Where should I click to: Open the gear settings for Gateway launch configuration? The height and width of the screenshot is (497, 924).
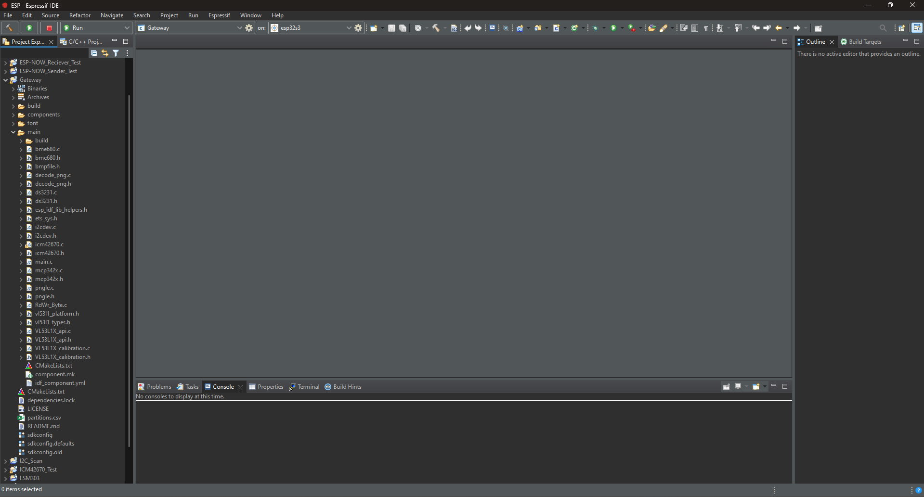[x=249, y=28]
